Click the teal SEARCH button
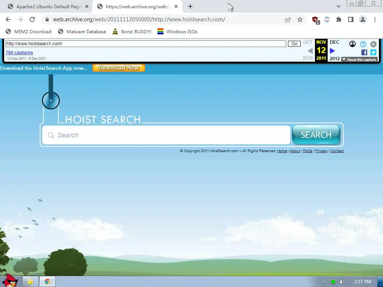 [316, 135]
